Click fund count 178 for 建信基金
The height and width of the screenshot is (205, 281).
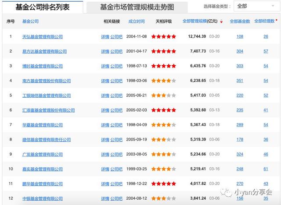[x=240, y=140]
